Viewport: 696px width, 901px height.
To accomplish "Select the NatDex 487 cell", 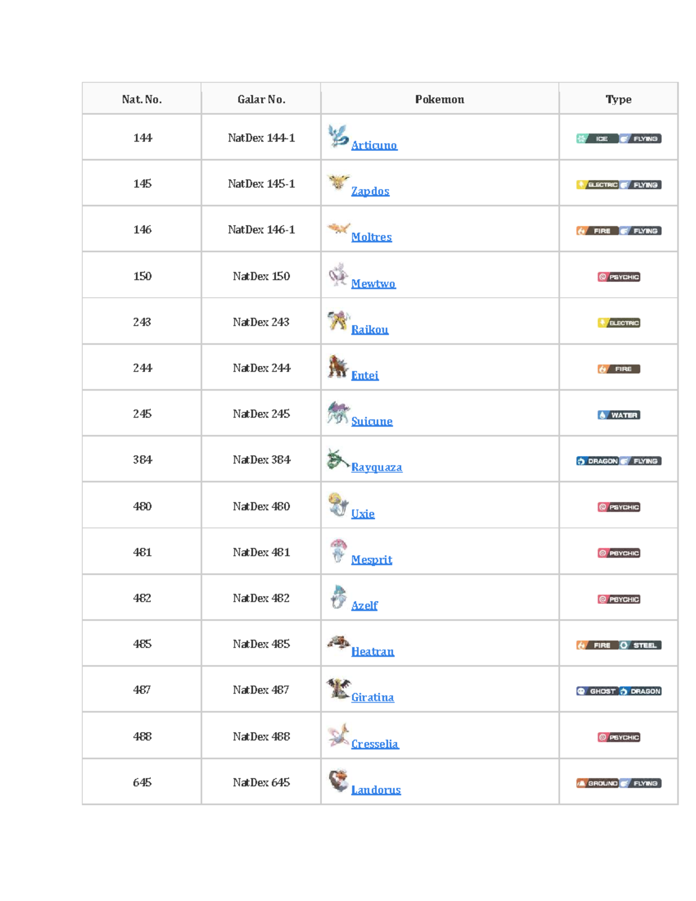I will click(261, 690).
